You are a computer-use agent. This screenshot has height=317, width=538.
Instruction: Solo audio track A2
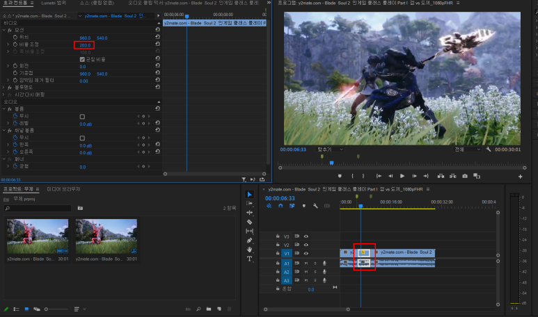(315, 272)
